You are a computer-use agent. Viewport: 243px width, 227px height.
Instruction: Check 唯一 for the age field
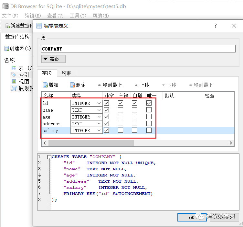149,117
